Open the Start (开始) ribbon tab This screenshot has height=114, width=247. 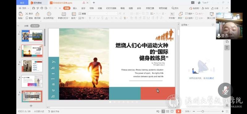point(67,8)
